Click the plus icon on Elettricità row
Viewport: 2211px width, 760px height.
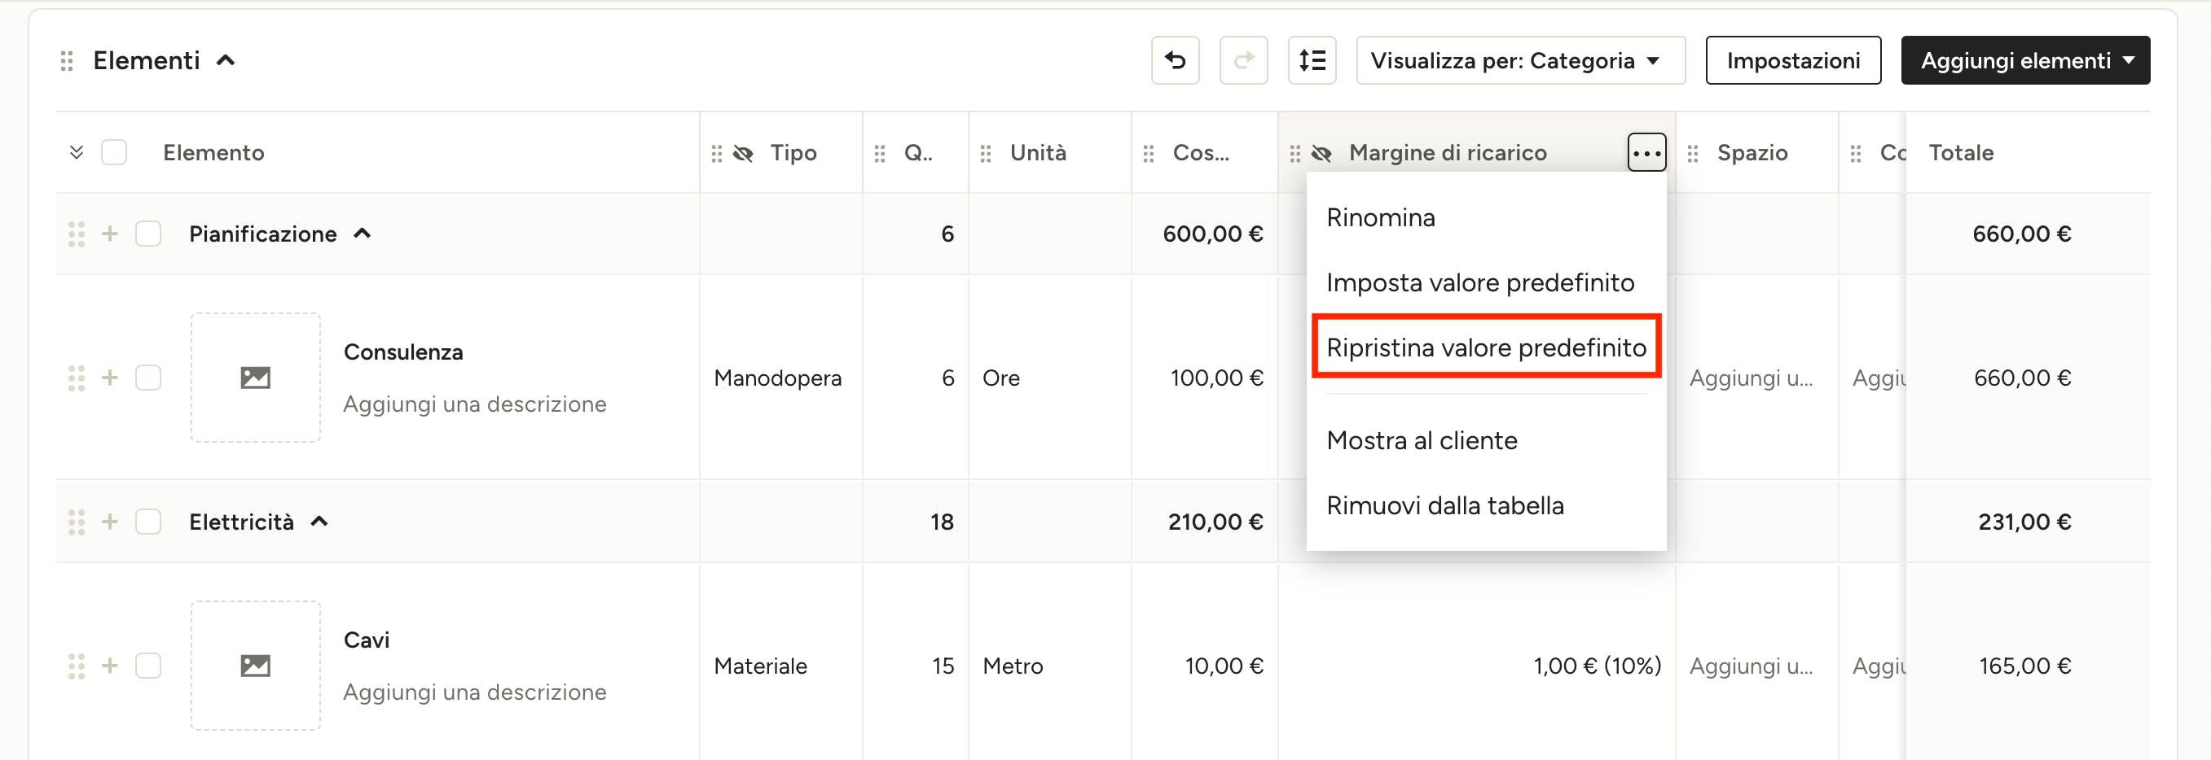[x=110, y=522]
